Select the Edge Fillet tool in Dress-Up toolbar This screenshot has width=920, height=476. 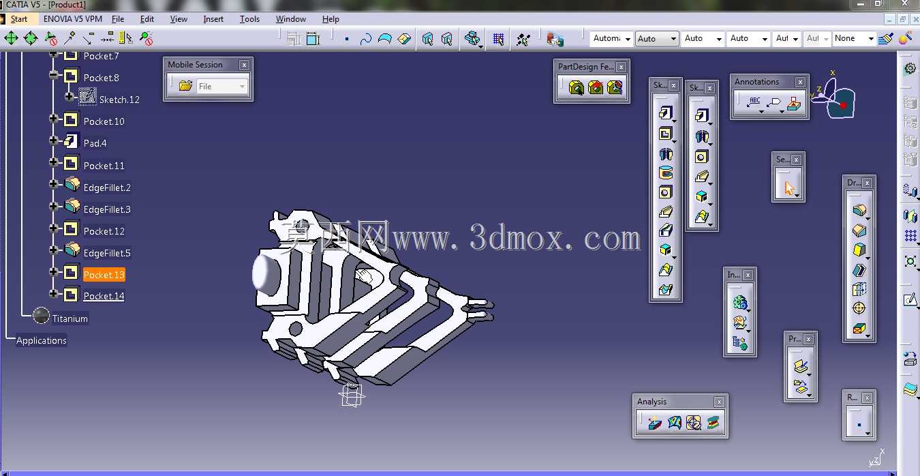click(859, 211)
